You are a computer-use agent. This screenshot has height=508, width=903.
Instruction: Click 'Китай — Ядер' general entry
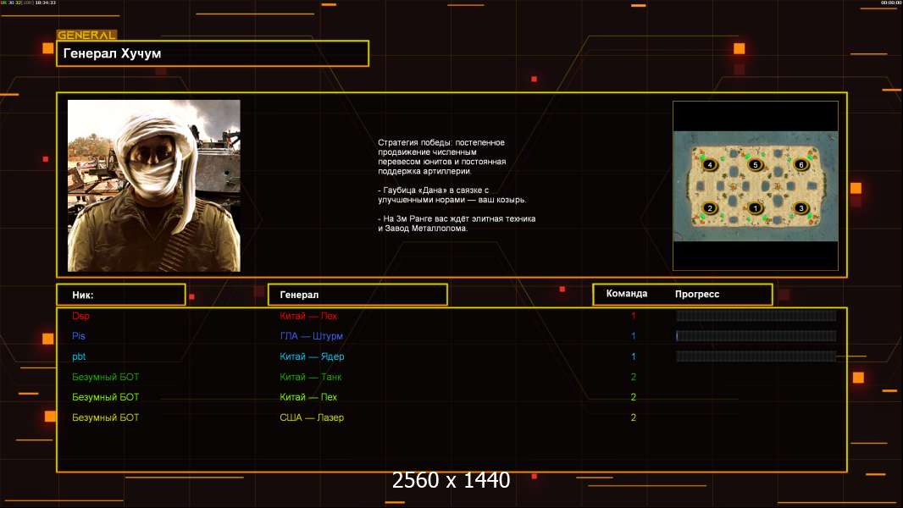[x=312, y=356]
